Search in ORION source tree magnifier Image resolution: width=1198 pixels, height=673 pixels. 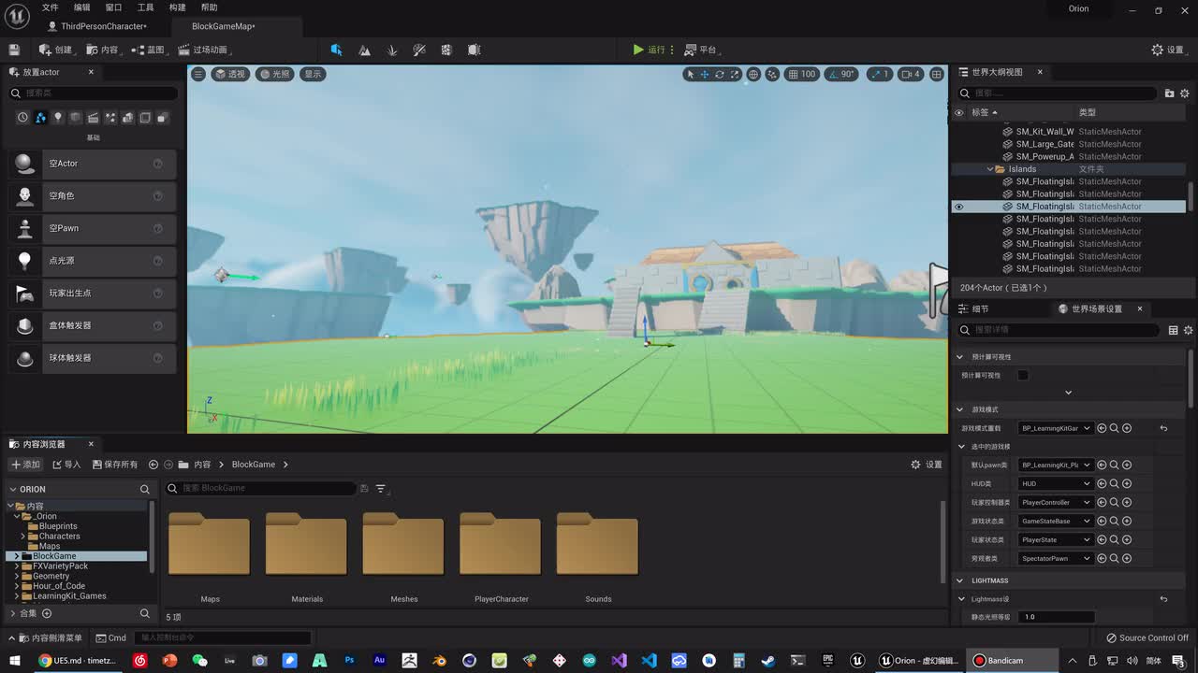[x=144, y=489]
